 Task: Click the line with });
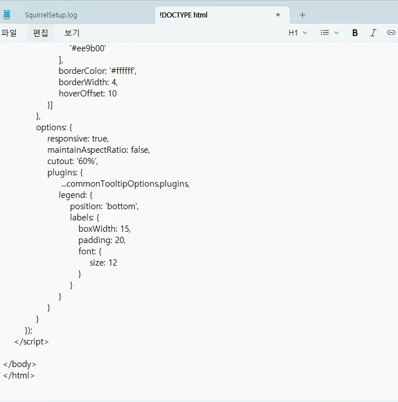coord(29,330)
